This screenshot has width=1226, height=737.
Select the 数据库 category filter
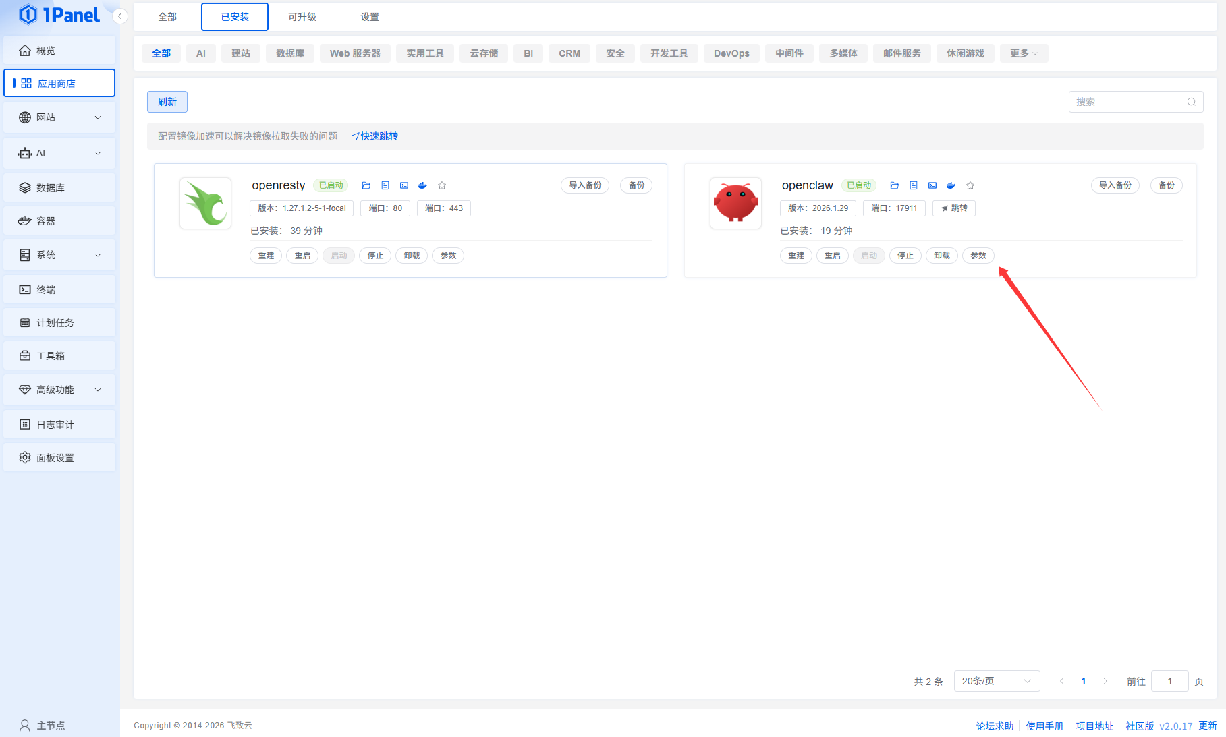[x=289, y=53]
